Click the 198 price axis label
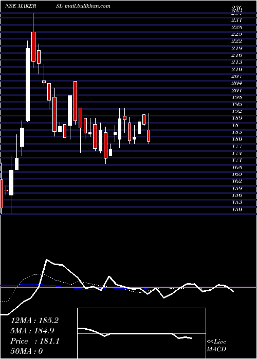The image size is (257, 359). (x=237, y=97)
